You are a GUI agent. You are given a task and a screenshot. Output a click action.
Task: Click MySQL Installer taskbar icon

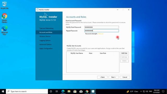[93, 91]
